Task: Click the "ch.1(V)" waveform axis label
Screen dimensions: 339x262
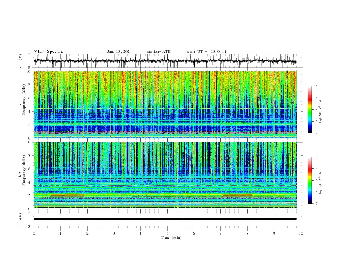Action: (21, 61)
